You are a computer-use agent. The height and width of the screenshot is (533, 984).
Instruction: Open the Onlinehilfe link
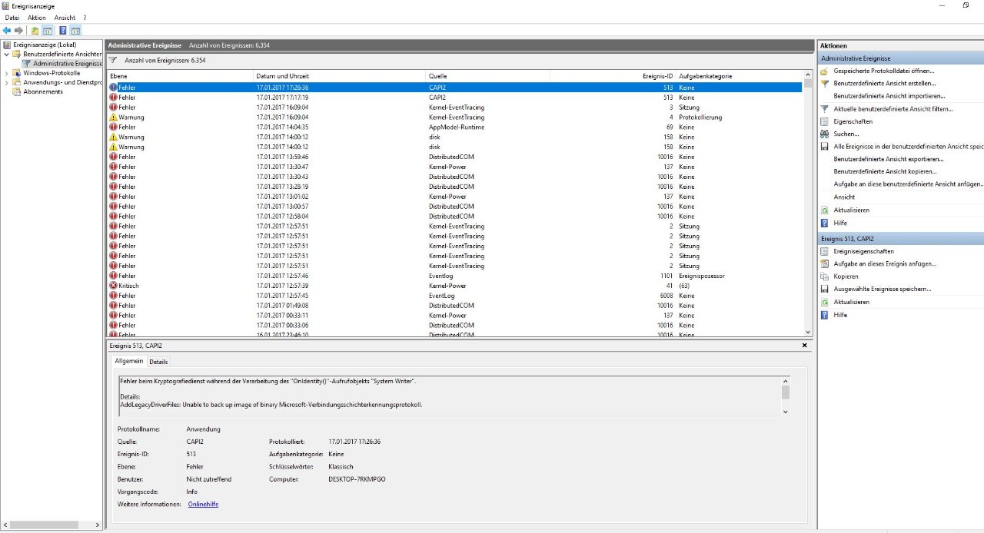click(203, 504)
